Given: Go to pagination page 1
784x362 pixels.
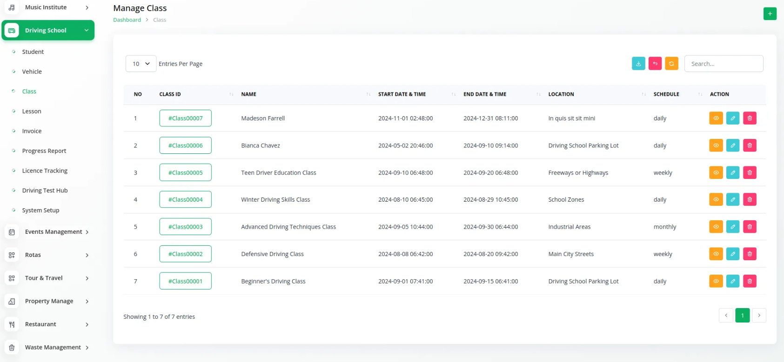Looking at the screenshot, I should click(x=743, y=316).
